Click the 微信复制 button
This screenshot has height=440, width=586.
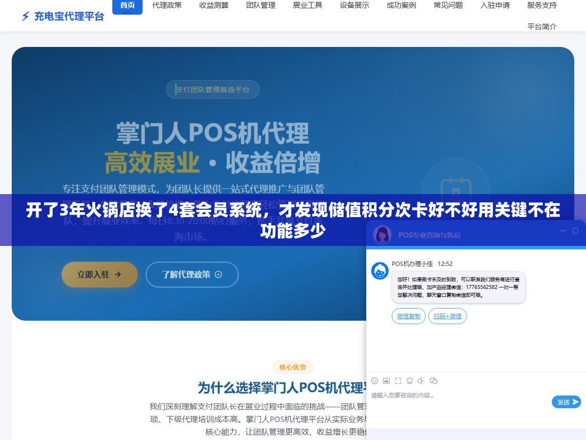tap(409, 316)
